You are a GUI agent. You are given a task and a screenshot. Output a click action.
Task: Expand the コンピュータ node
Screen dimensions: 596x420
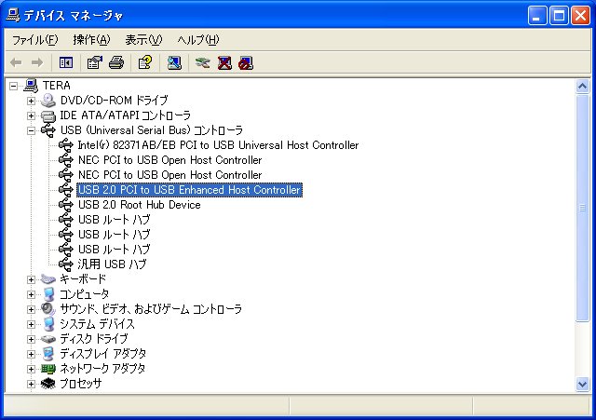(x=31, y=294)
